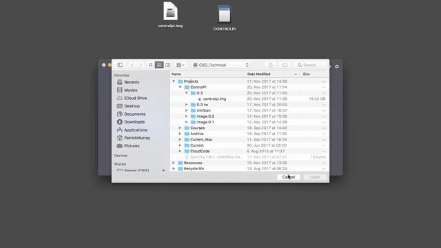The height and width of the screenshot is (248, 441).
Task: Toggle the sidebar display button
Action: [x=120, y=65]
